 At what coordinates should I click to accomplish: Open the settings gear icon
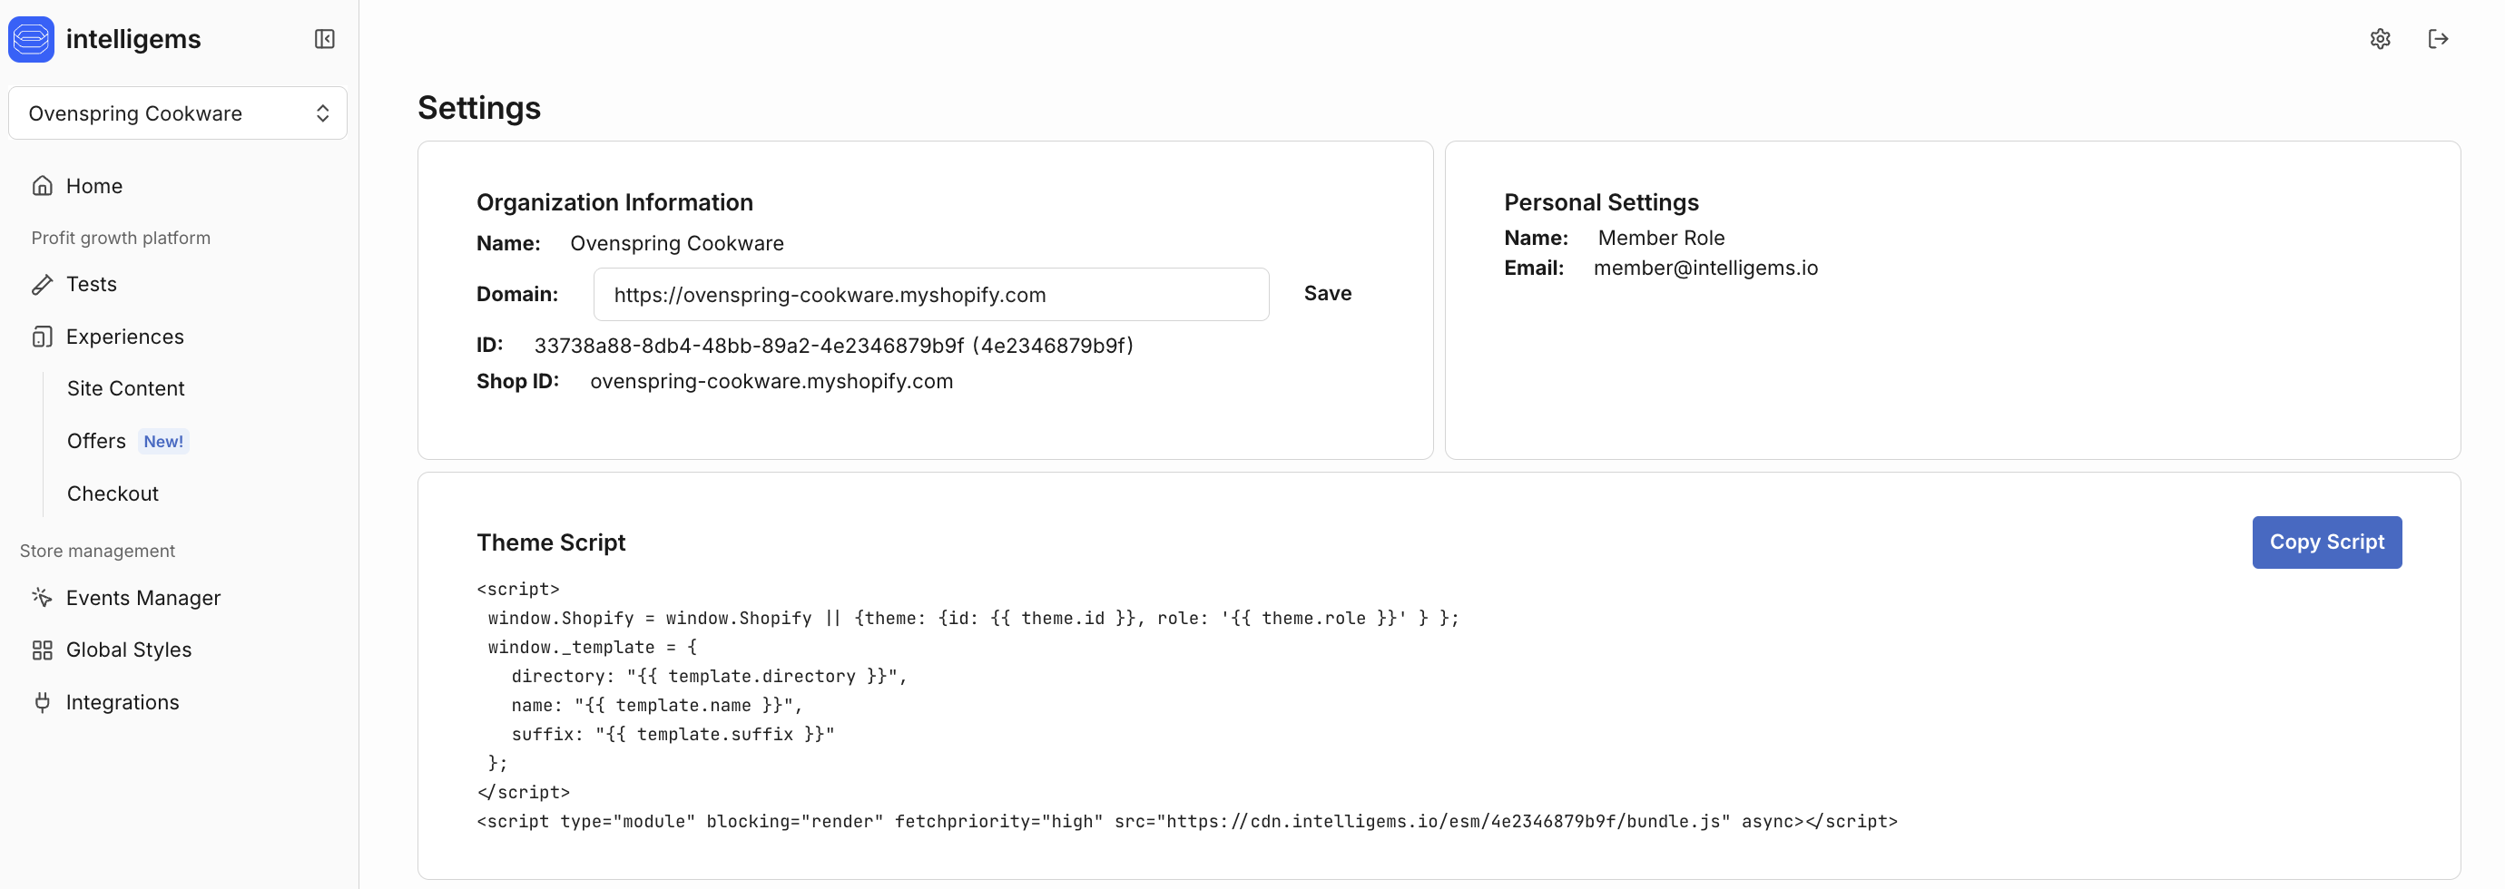pos(2380,39)
